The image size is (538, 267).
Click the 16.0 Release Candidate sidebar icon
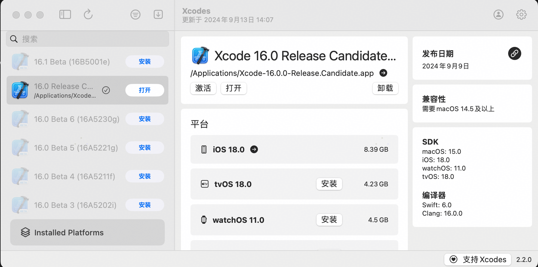pyautogui.click(x=20, y=90)
